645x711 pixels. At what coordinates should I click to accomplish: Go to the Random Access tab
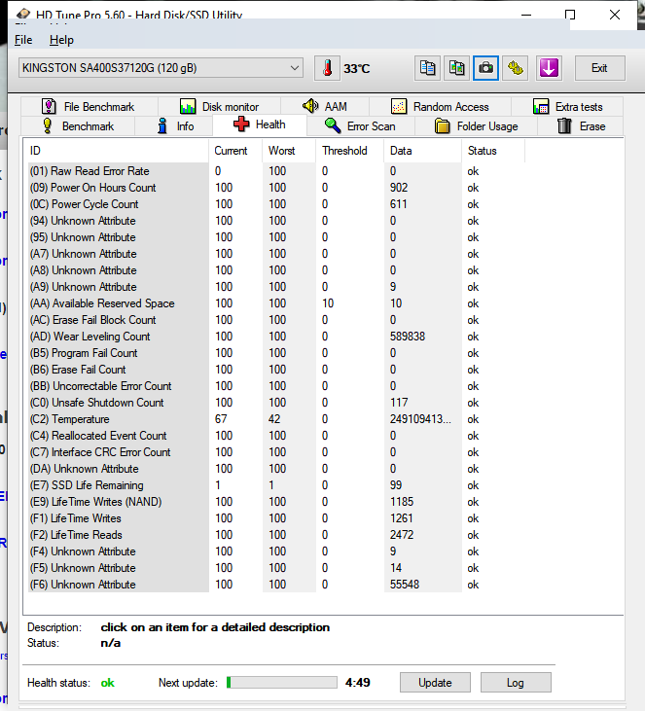[440, 107]
